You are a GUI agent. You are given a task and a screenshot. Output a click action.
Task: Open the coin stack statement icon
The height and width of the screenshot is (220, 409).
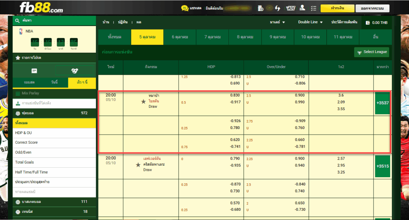click(x=260, y=8)
